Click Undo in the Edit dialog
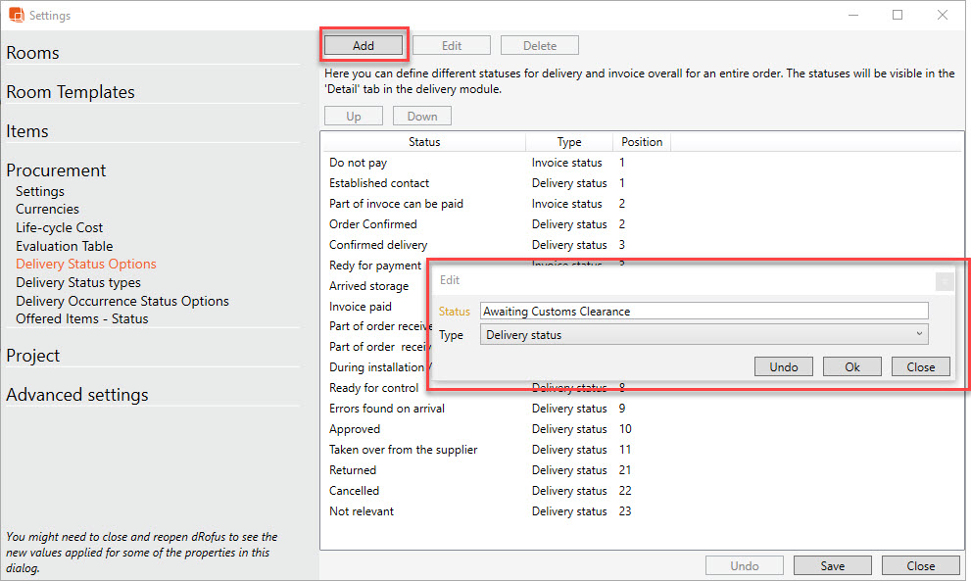Viewport: 971px width, 581px height. point(784,366)
